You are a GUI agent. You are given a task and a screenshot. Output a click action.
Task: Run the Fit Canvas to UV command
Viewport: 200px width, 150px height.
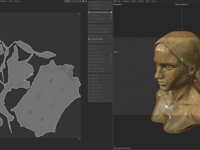[x=100, y=42]
